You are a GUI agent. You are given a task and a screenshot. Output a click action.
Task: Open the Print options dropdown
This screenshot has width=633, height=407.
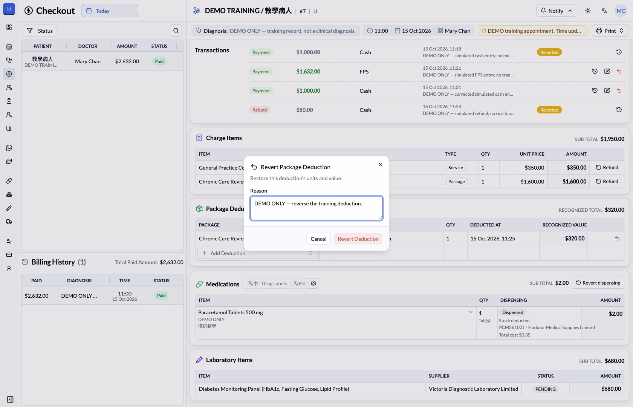click(x=610, y=31)
